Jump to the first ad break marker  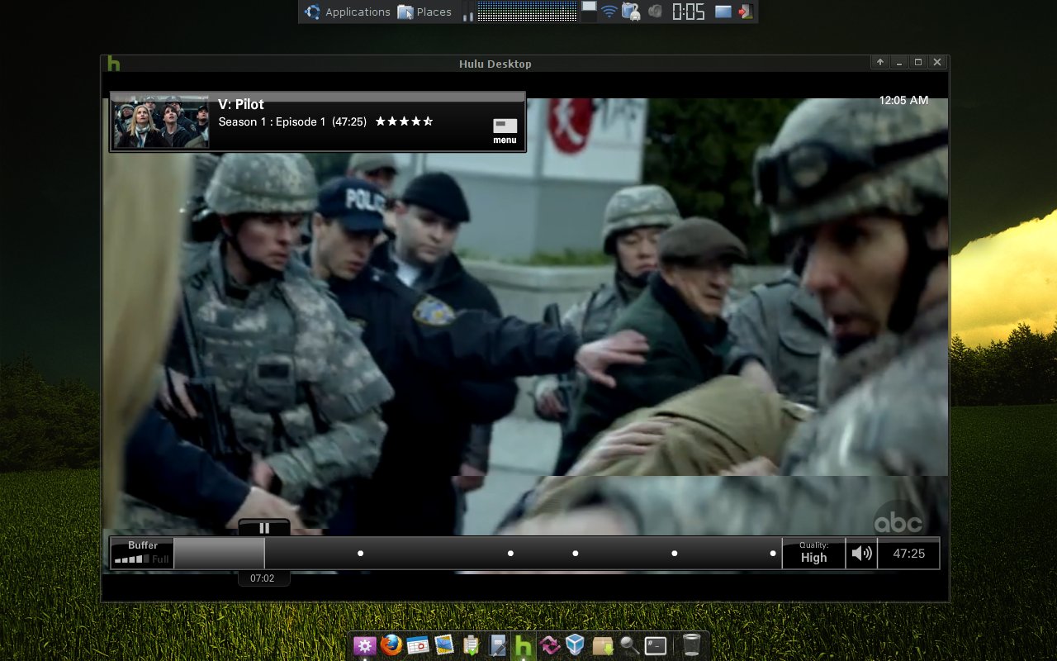(x=360, y=554)
